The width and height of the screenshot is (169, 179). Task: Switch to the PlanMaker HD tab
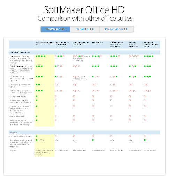85,29
